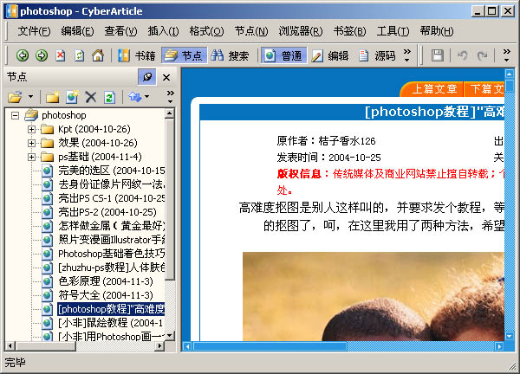Select the [zhuzhu-ps教程]人体肤色 node
The image size is (520, 374).
(112, 268)
